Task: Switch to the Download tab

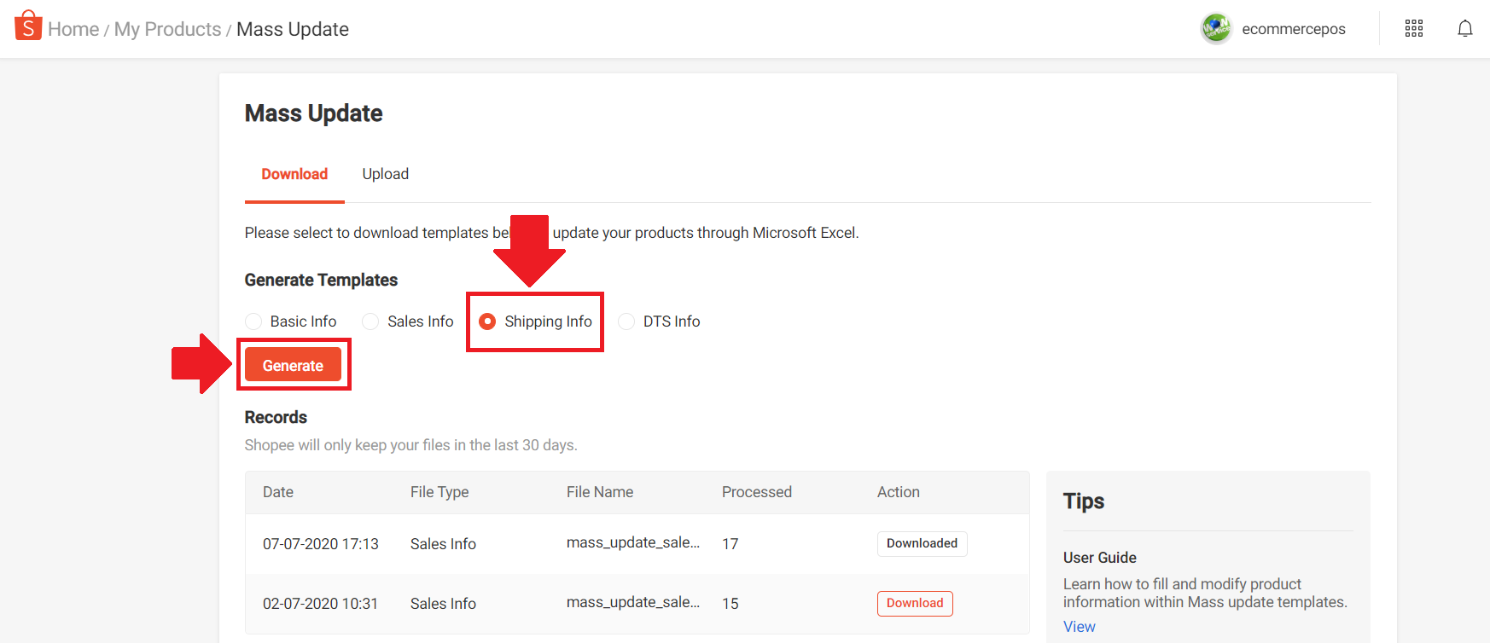Action: click(x=294, y=174)
